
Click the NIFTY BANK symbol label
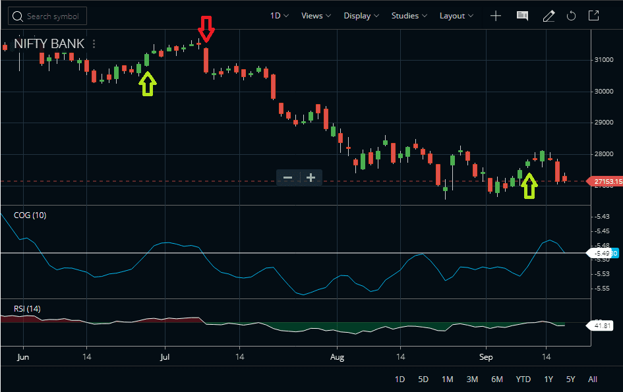click(x=49, y=43)
